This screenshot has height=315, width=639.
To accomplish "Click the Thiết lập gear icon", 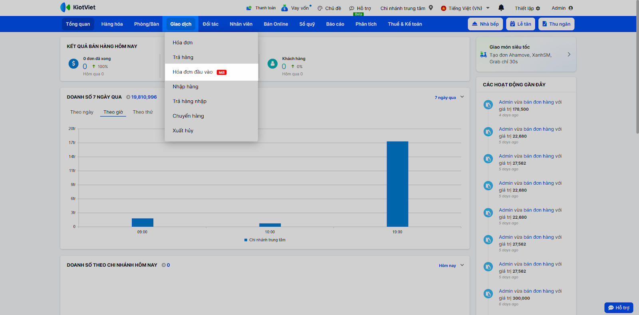I will [538, 8].
